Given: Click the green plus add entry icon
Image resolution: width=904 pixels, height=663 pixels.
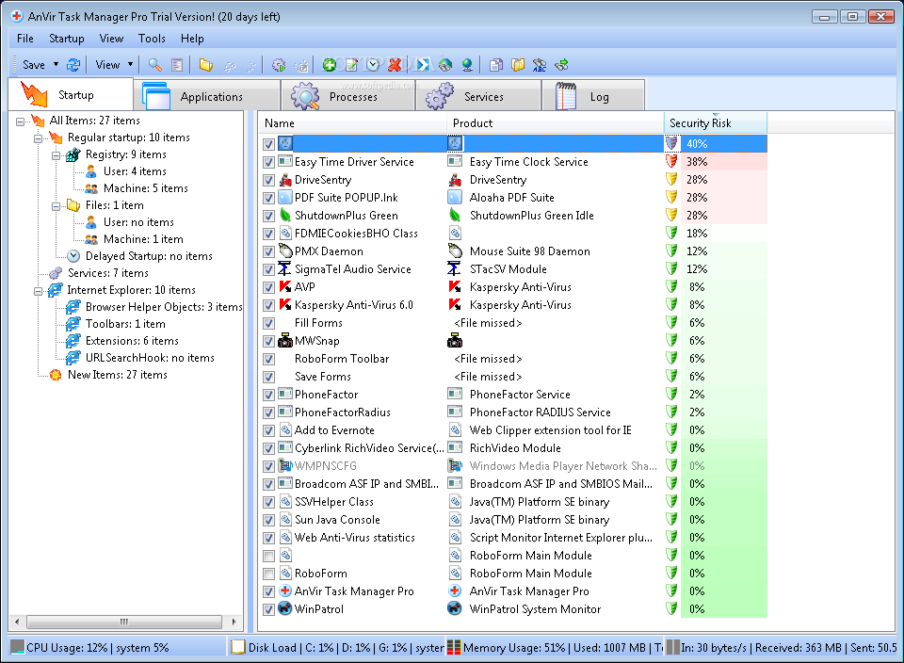Looking at the screenshot, I should (330, 65).
